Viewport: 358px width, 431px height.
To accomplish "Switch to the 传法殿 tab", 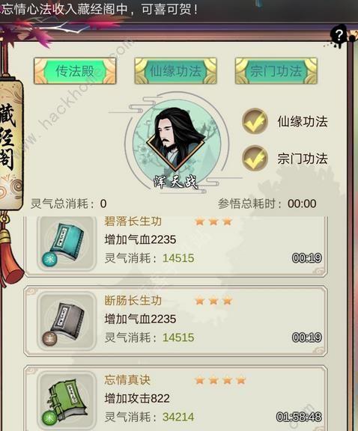I will click(x=75, y=70).
